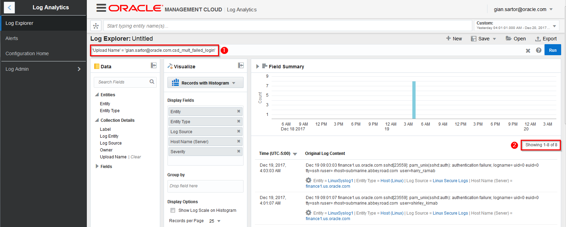Click the Open folder icon

click(x=509, y=38)
